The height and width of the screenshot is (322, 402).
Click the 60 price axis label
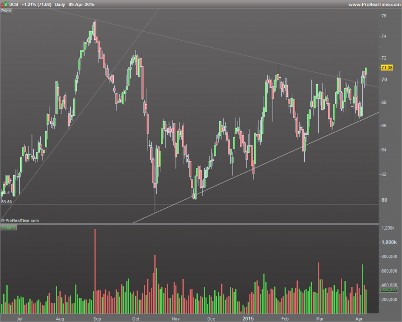coord(384,200)
